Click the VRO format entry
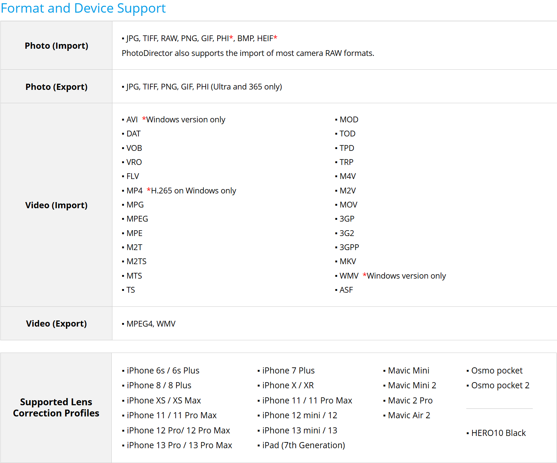This screenshot has width=557, height=463. pos(134,162)
